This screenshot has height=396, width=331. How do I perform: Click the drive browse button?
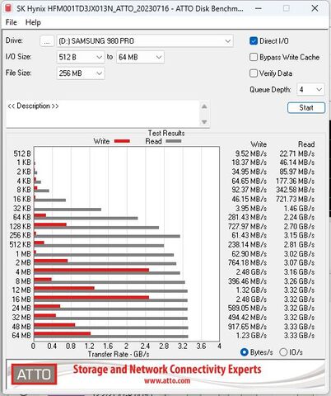tap(47, 41)
